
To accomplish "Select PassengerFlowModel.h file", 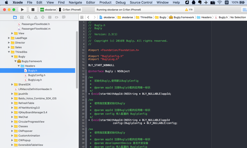I will (36, 24).
